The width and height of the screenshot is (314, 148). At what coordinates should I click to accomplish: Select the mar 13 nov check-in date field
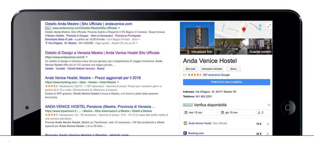click(x=200, y=113)
